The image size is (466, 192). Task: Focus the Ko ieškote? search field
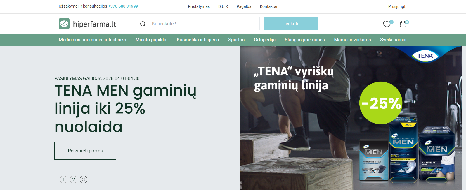pos(197,24)
